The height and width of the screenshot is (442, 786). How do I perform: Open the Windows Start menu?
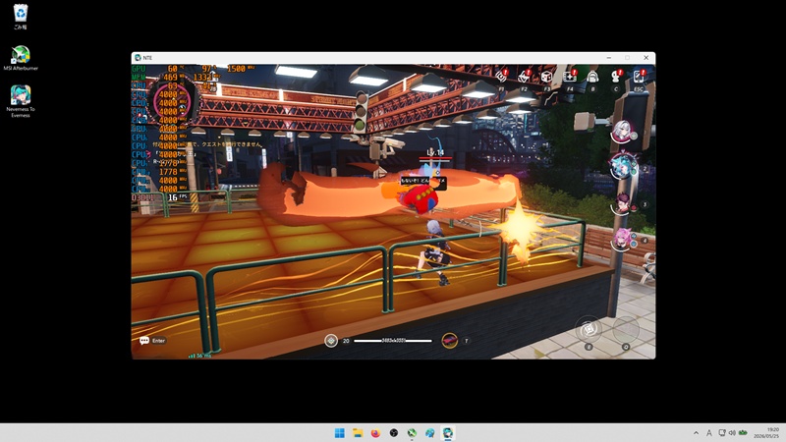[339, 433]
